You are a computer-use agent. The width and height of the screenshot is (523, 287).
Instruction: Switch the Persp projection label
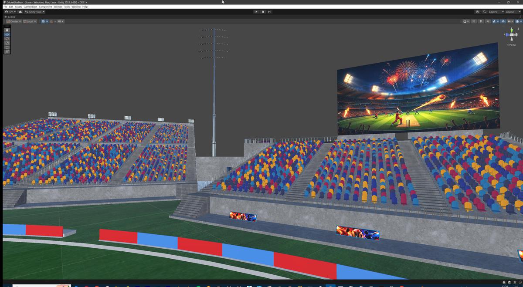click(512, 45)
